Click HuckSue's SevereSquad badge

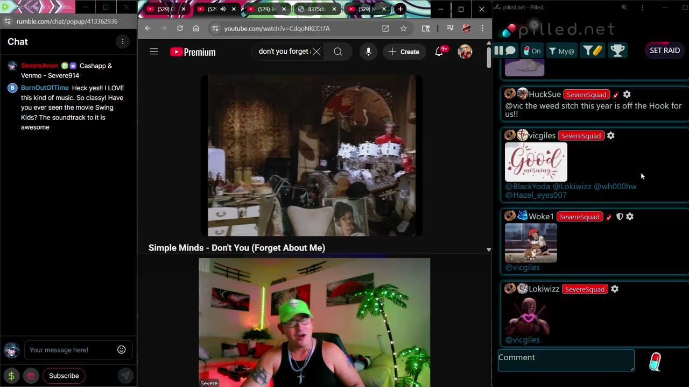click(586, 95)
